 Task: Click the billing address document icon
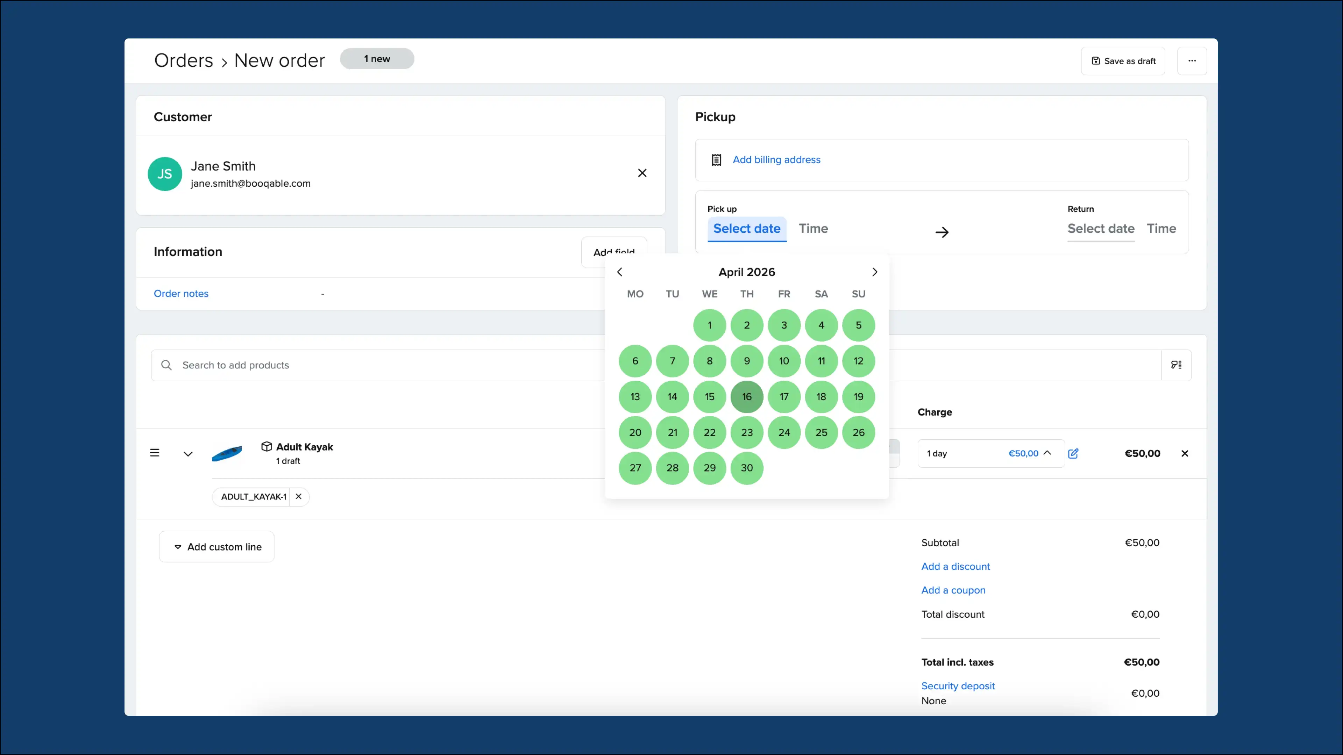(716, 159)
